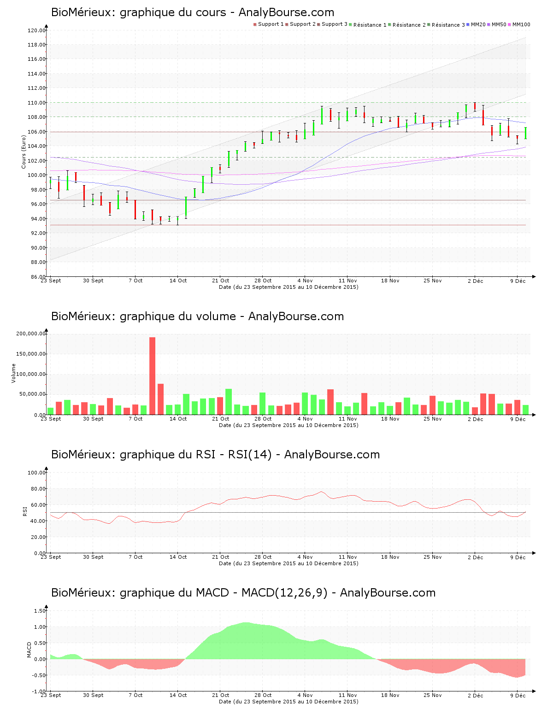Image resolution: width=553 pixels, height=714 pixels.
Task: Click the 'Résistance 3' legend label
Action: [448, 25]
